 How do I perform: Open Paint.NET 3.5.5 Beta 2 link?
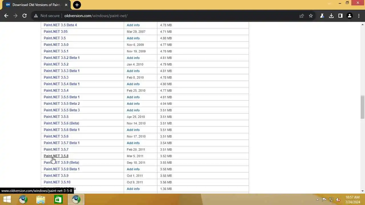point(62,104)
